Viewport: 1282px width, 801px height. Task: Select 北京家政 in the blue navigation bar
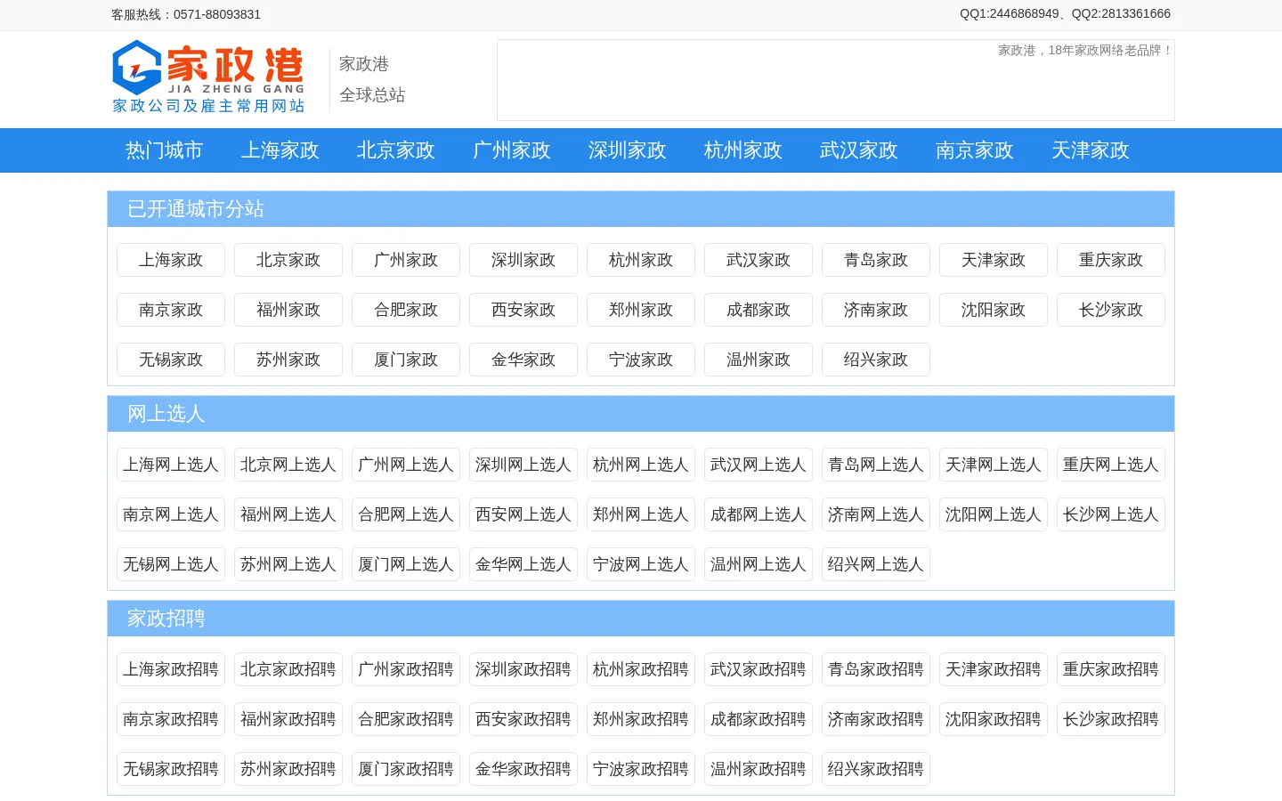(x=396, y=150)
